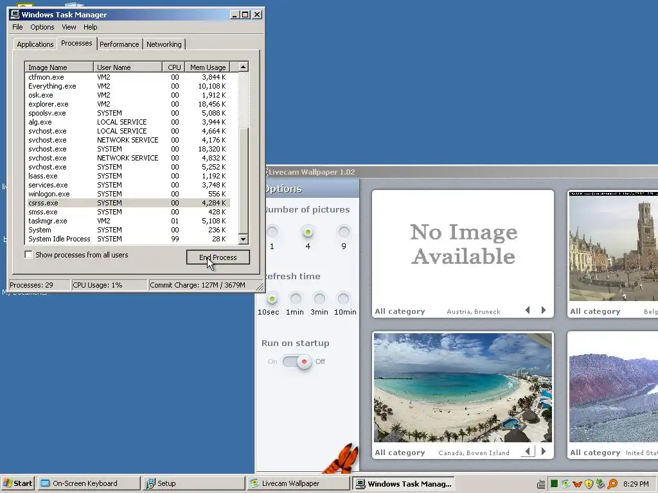658x493 pixels.
Task: Select 9 pictures radio option
Action: click(344, 231)
